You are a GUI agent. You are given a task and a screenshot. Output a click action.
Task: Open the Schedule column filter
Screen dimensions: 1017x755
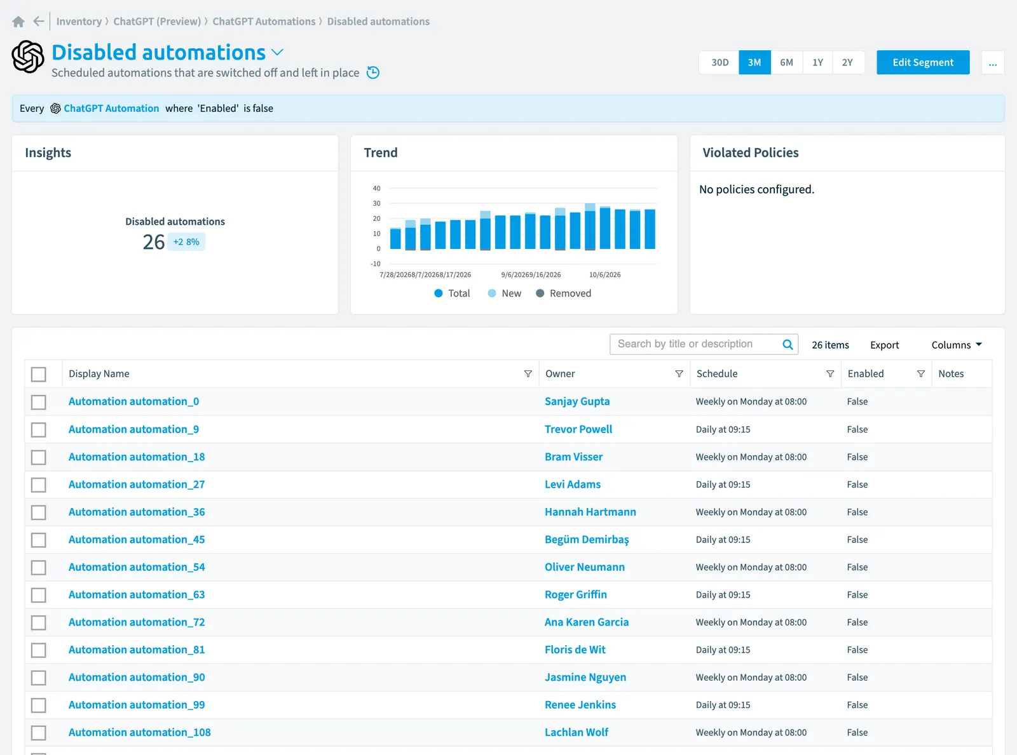[830, 374]
